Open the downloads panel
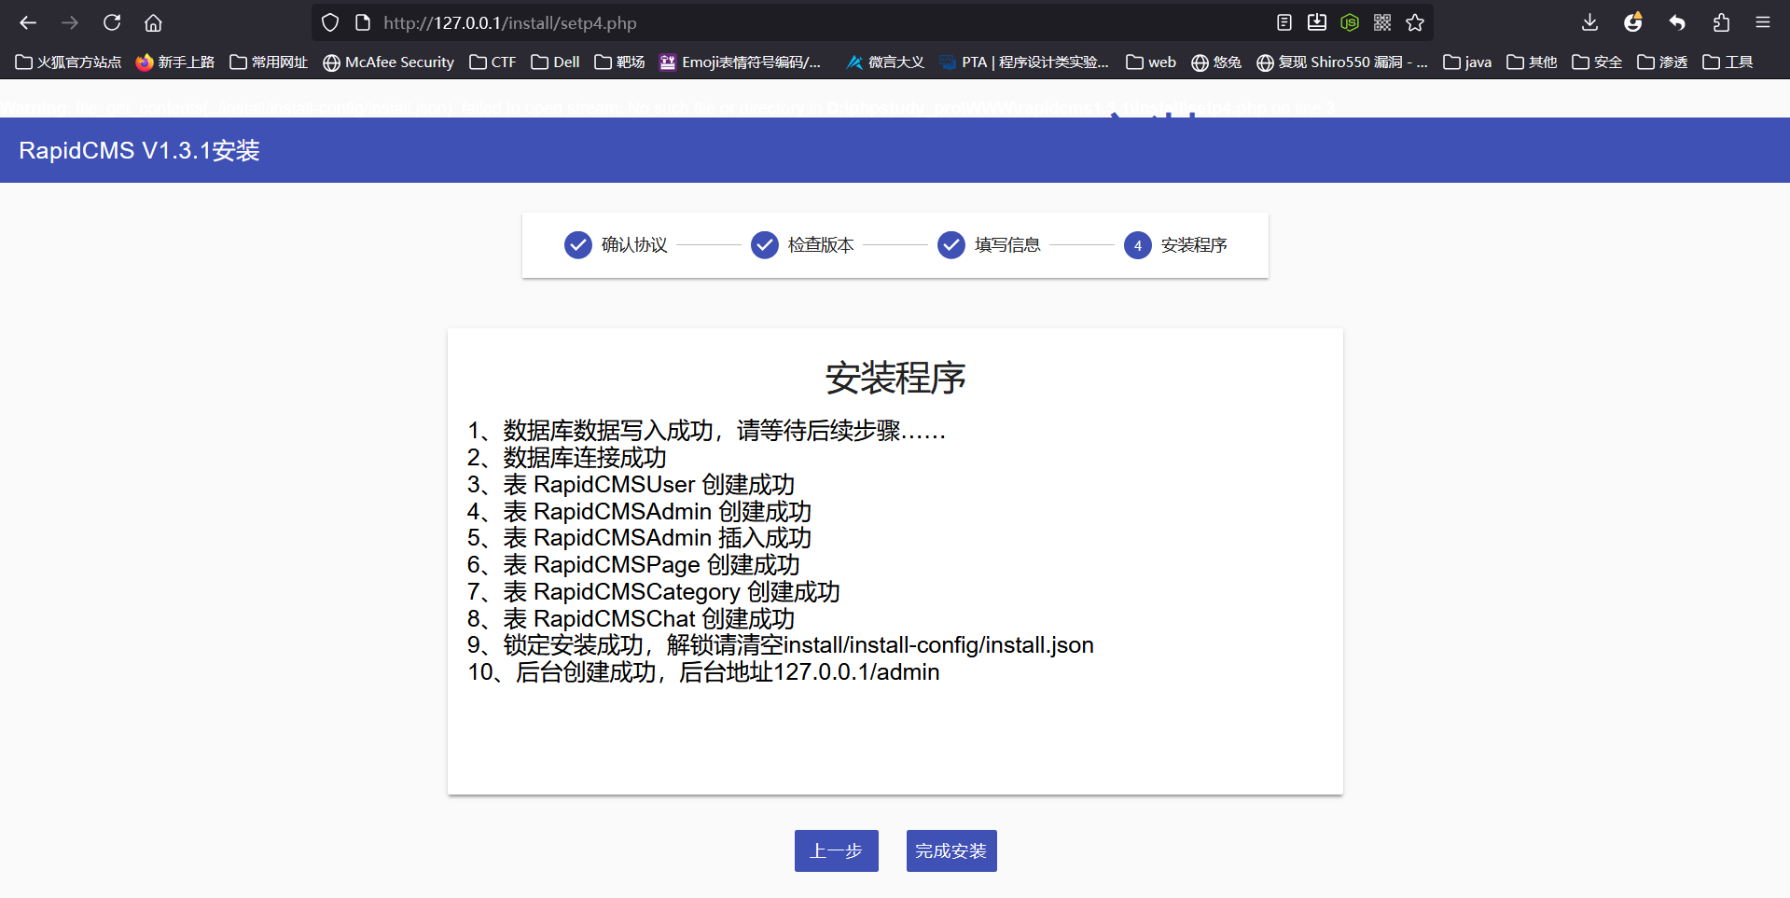1790x898 pixels. 1590,22
